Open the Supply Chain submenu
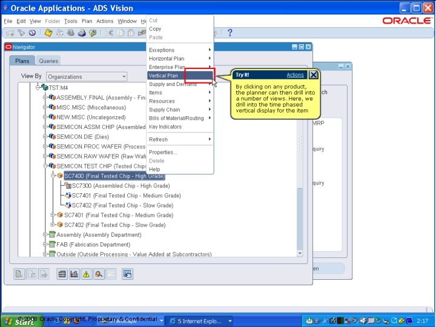 click(180, 110)
